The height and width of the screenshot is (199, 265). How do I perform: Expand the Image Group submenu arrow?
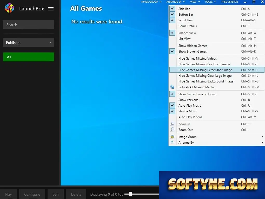coord(262,137)
